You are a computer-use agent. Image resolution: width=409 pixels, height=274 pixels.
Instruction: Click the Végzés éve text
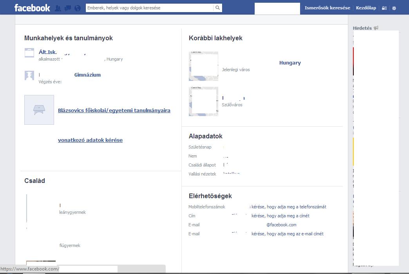point(50,82)
